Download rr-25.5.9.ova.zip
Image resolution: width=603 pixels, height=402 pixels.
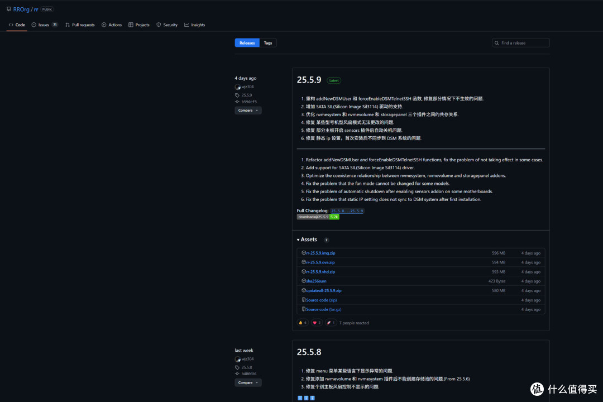[320, 262]
